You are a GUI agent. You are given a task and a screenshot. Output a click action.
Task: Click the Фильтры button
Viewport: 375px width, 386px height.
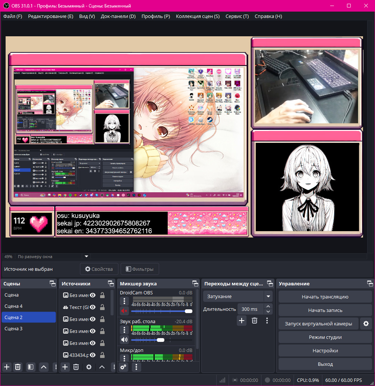[140, 269]
